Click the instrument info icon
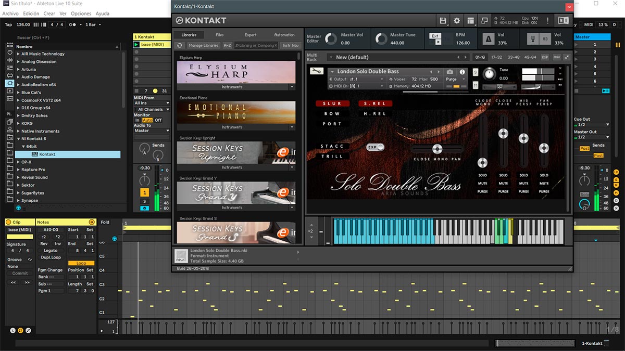The image size is (625, 351). coord(461,72)
